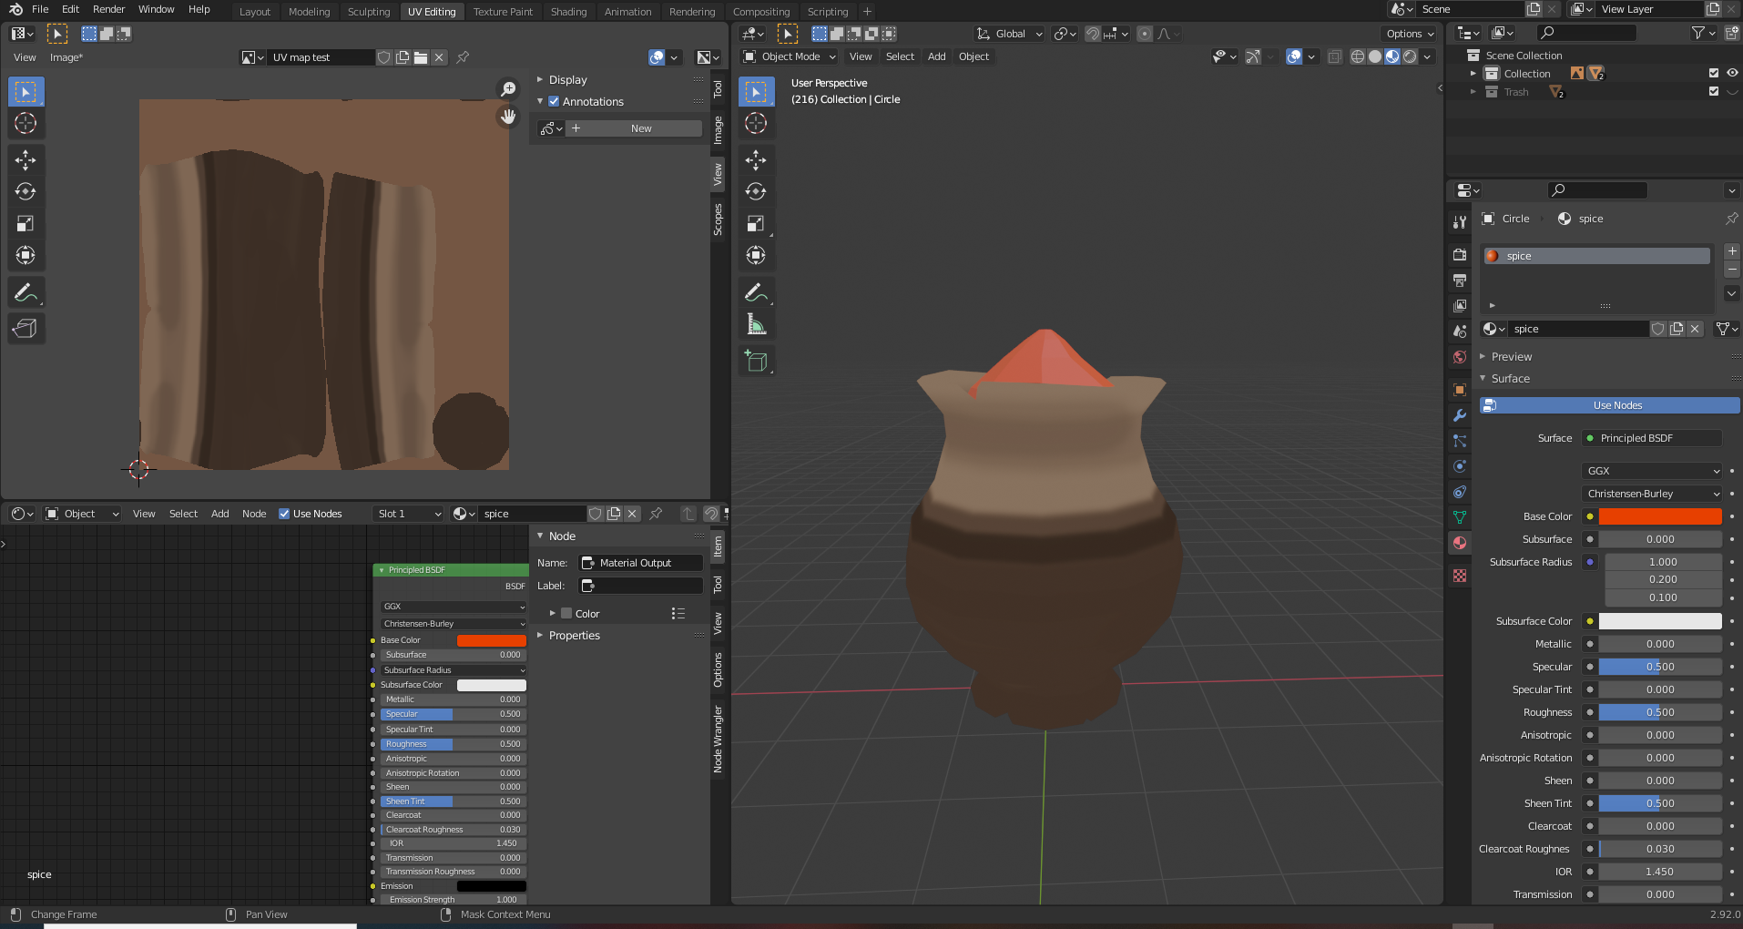Open the Modifier Properties wrench tab

pos(1460,415)
